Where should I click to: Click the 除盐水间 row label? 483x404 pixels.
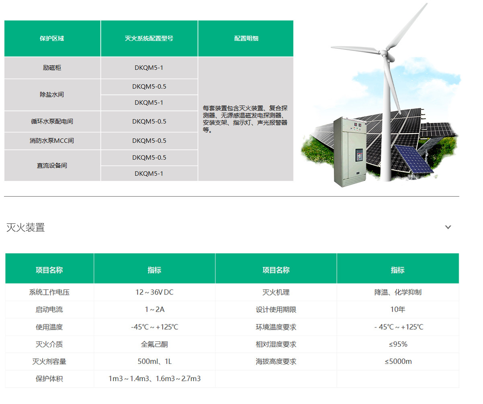(x=52, y=95)
